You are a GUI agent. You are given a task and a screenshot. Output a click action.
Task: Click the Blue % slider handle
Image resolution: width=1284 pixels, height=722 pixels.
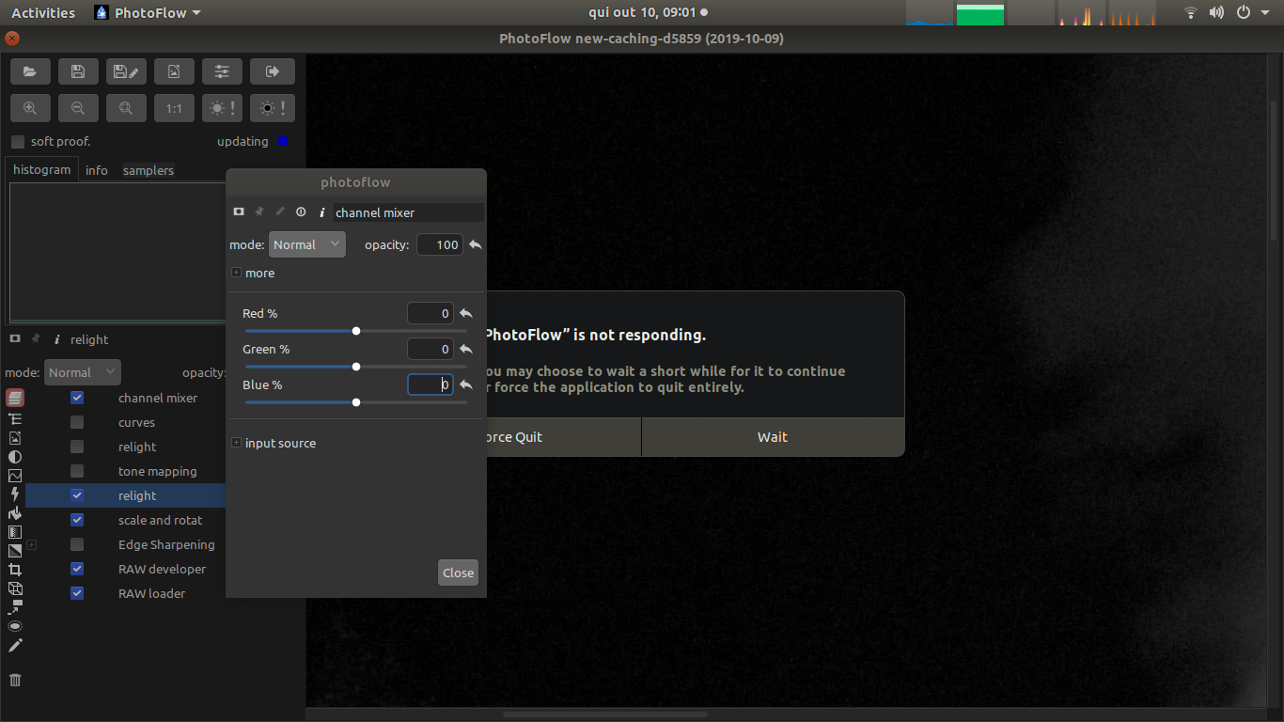[356, 402]
